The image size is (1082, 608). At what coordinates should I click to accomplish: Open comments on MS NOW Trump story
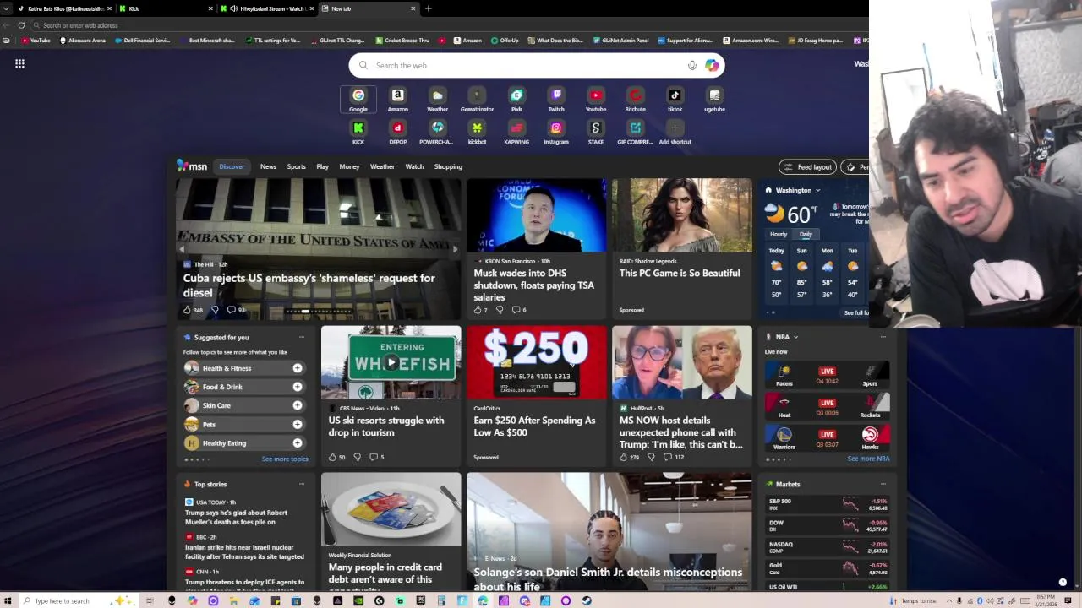(x=668, y=457)
